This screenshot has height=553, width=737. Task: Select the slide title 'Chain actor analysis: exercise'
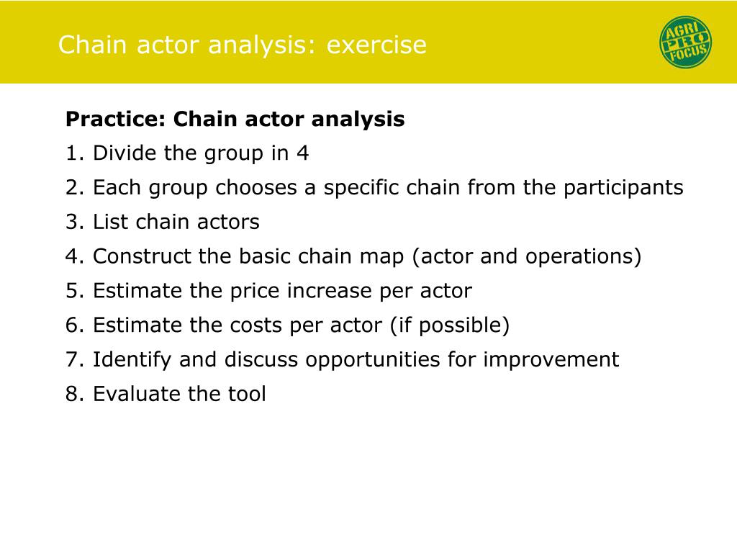point(243,45)
